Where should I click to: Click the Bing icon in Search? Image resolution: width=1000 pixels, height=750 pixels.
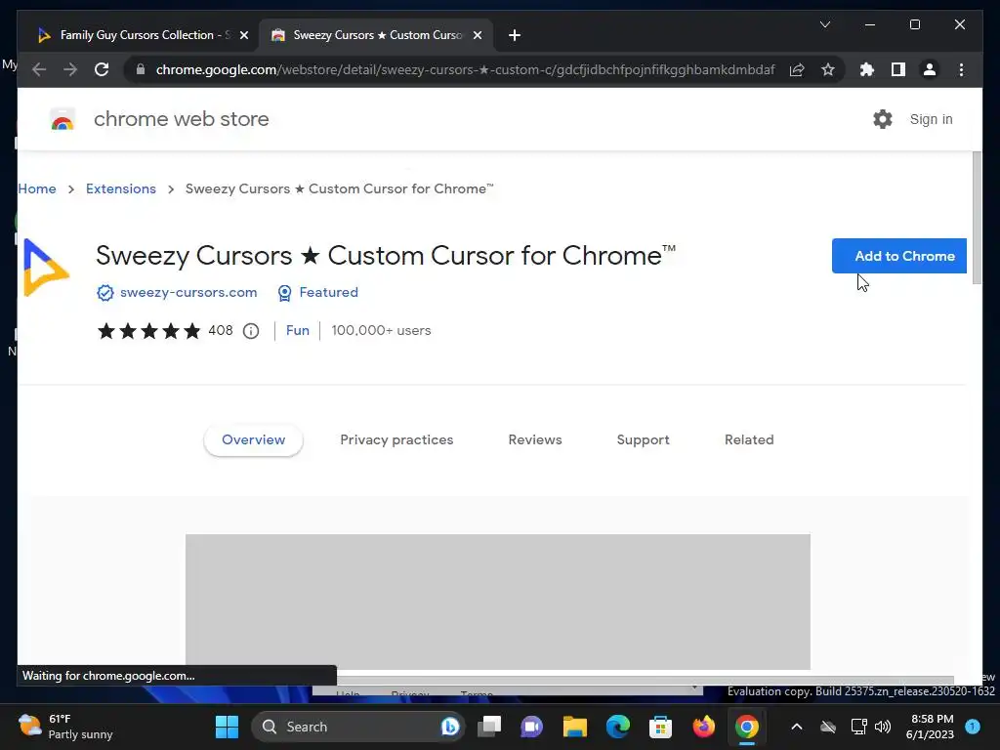[449, 727]
